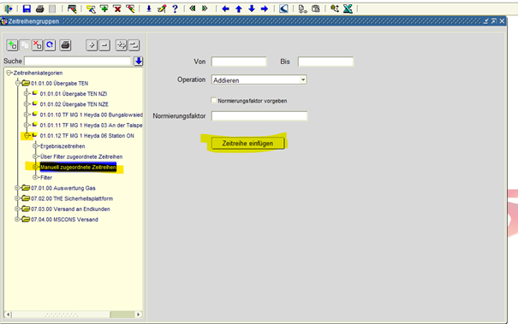
Task: Select Über Filter zugeordnete Zeitreihen item
Action: 81,156
